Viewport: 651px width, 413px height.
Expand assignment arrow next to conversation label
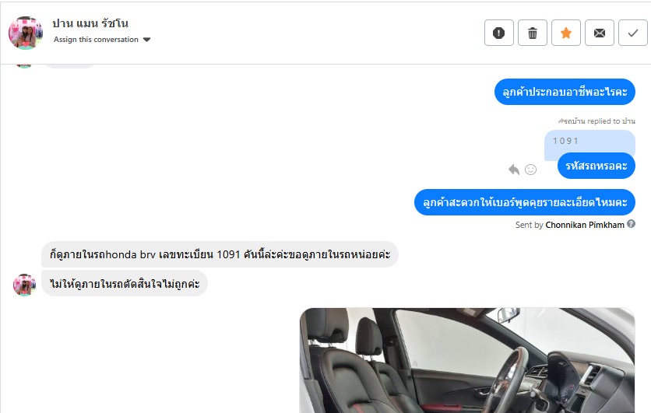pos(146,40)
